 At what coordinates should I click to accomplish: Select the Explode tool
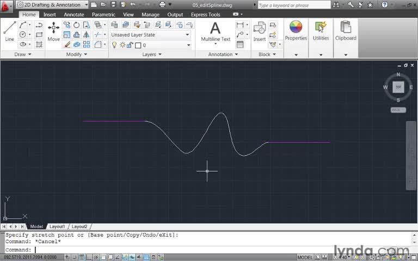[77, 44]
